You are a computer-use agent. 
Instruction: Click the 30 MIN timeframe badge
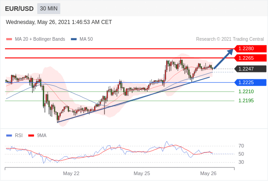pos(49,9)
